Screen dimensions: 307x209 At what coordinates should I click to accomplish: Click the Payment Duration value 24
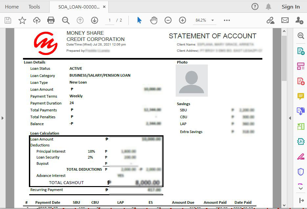tap(72, 103)
